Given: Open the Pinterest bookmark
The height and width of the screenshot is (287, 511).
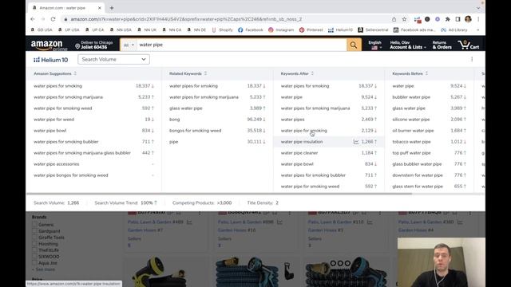Looking at the screenshot, I should (311, 30).
